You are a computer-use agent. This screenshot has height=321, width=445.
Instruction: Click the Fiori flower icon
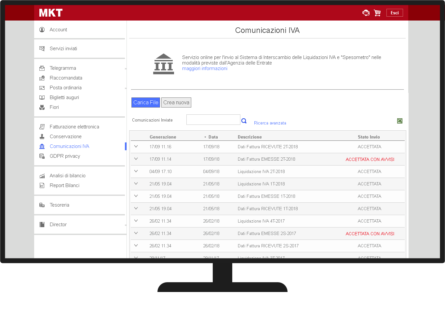[42, 107]
